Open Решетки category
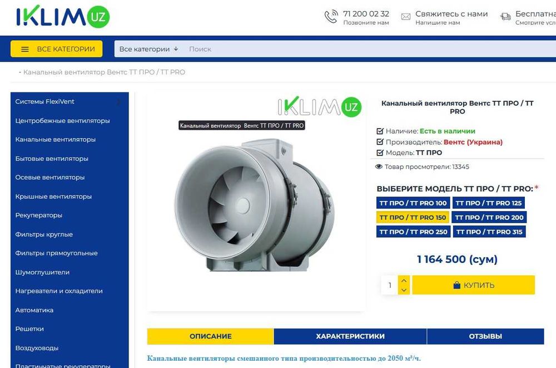The width and height of the screenshot is (556, 368). click(x=29, y=329)
